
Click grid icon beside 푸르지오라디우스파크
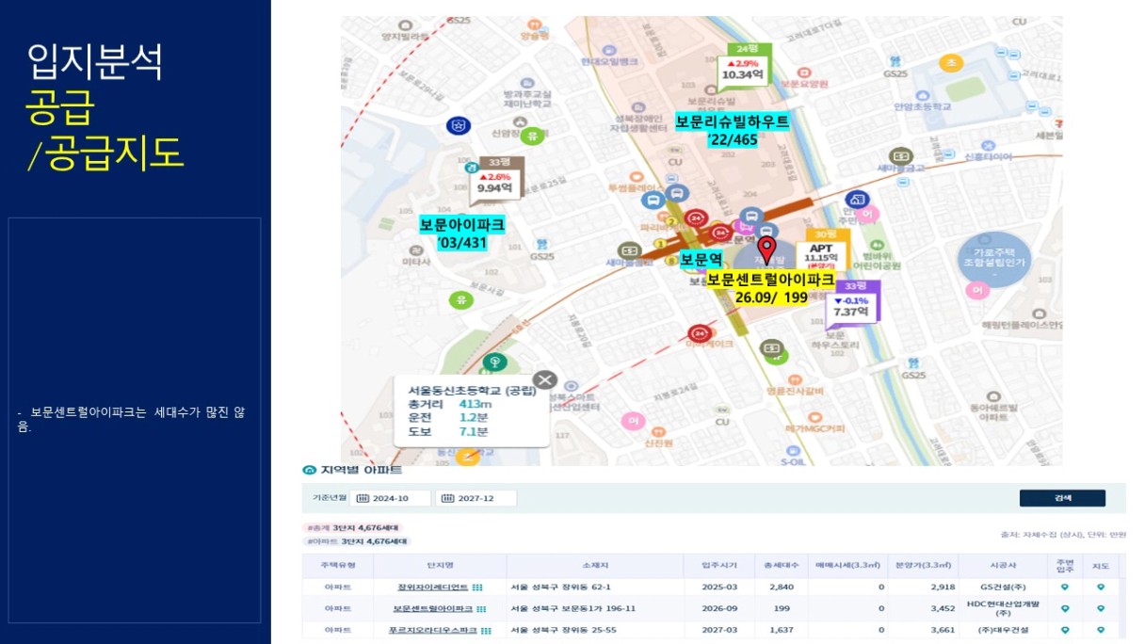pos(487,630)
